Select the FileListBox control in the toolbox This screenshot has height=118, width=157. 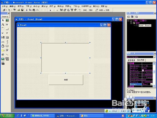point(7,50)
